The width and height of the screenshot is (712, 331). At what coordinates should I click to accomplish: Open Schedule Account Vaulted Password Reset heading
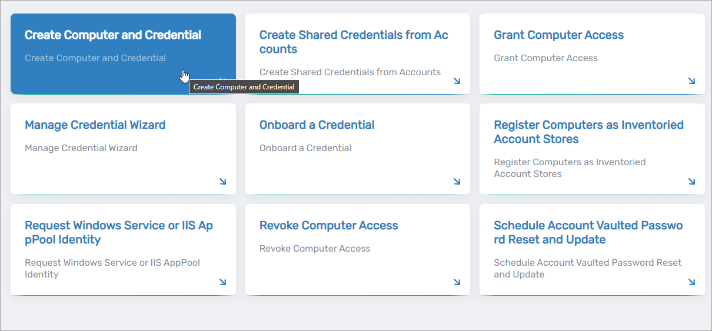[x=588, y=233]
